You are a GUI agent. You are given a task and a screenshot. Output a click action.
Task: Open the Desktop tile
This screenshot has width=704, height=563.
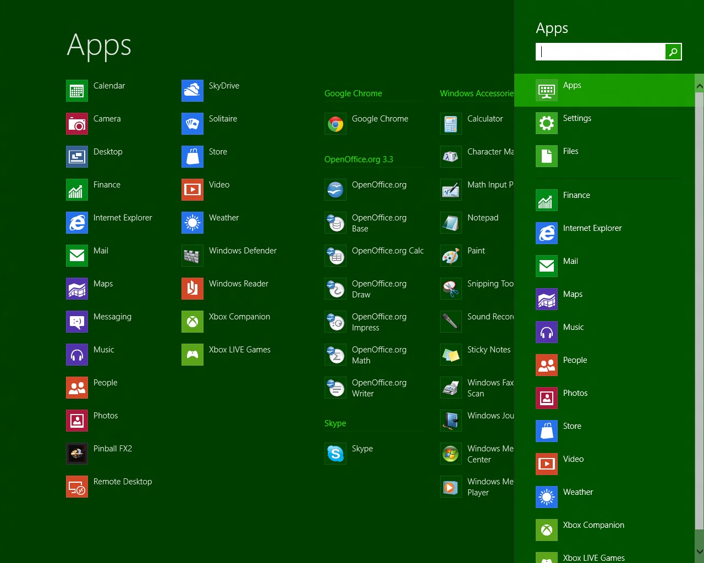[77, 157]
